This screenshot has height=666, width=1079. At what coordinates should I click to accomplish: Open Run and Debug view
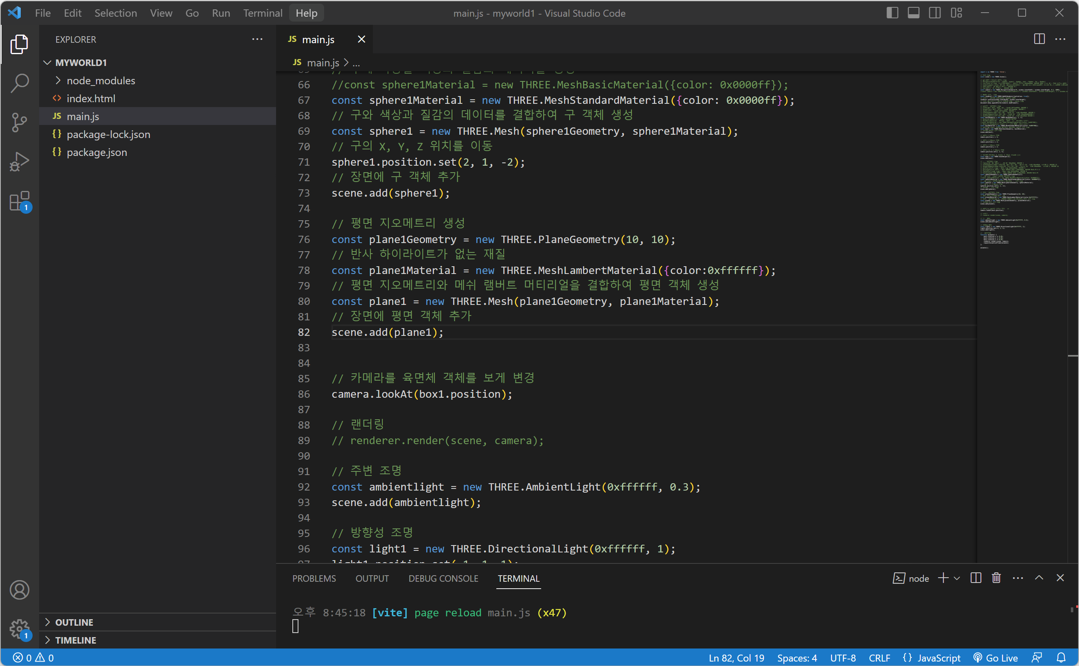(20, 162)
